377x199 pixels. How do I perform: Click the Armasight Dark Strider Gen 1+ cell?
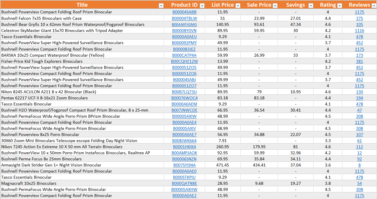(x=83, y=165)
